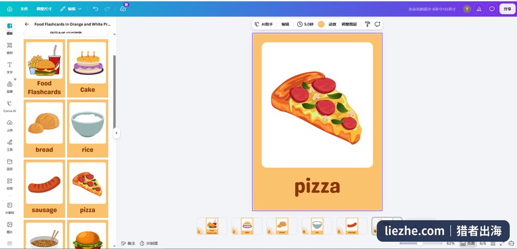
Task: Select the sausage template card
Action: coord(44,189)
